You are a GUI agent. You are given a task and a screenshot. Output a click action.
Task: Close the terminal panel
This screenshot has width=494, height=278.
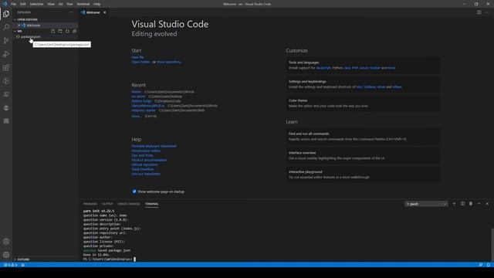coord(487,204)
